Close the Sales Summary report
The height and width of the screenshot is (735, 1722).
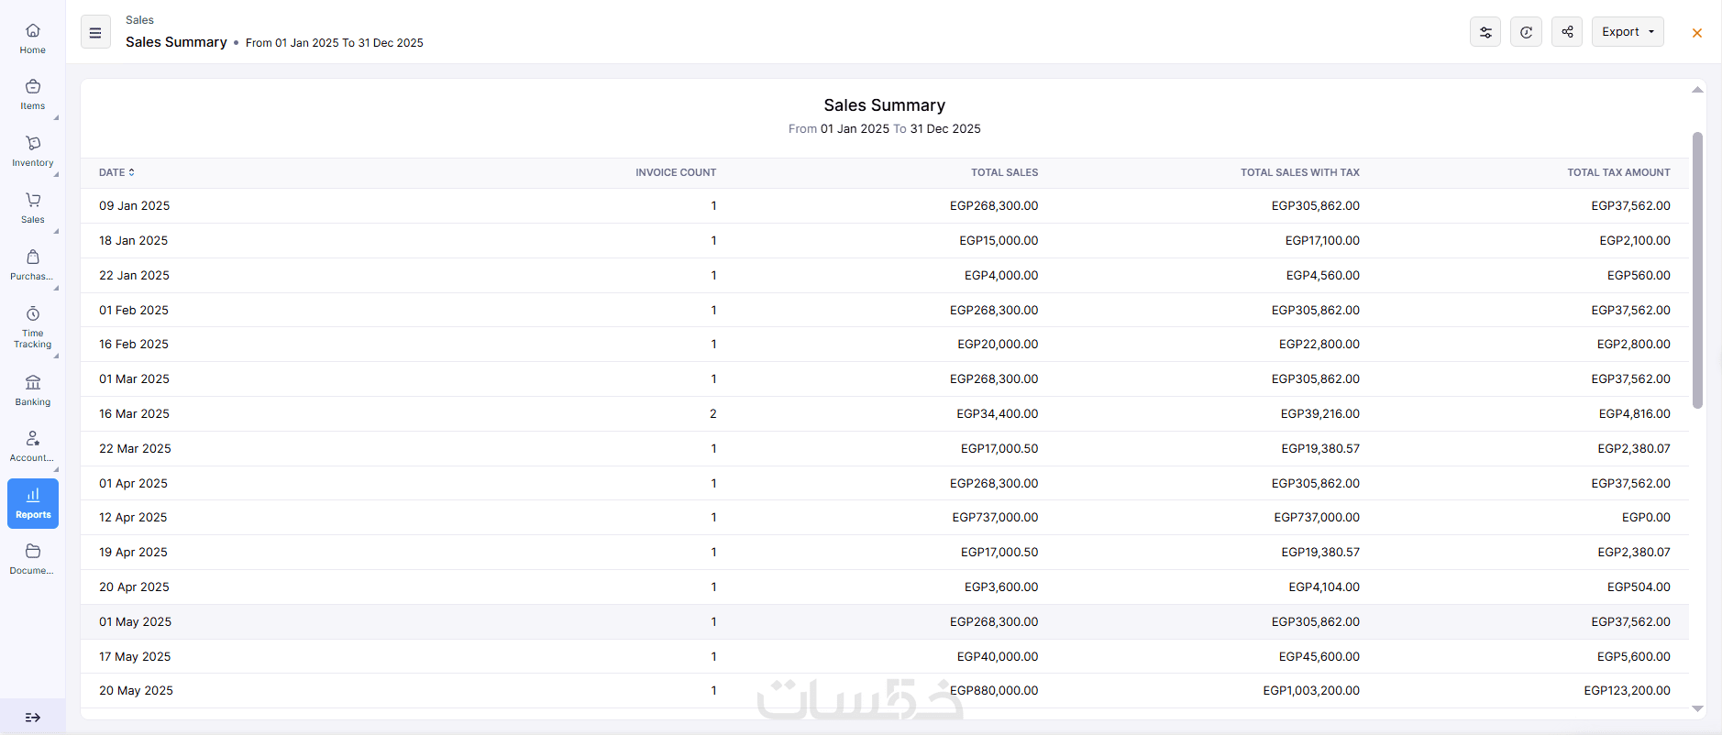[1696, 33]
